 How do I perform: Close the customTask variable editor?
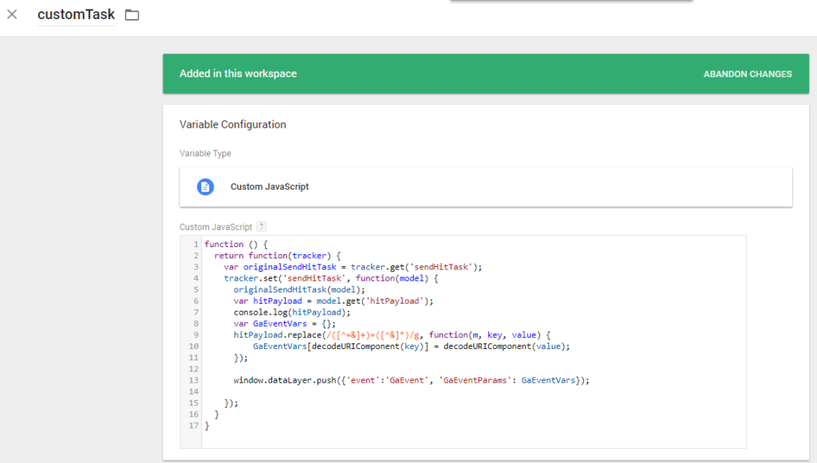tap(12, 14)
